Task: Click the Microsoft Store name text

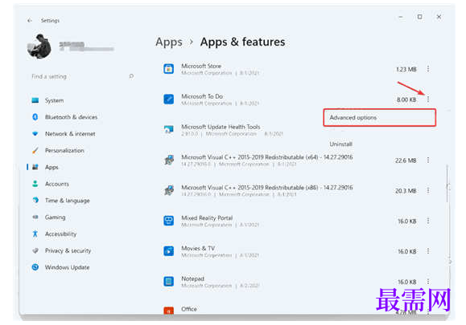Action: click(x=201, y=66)
